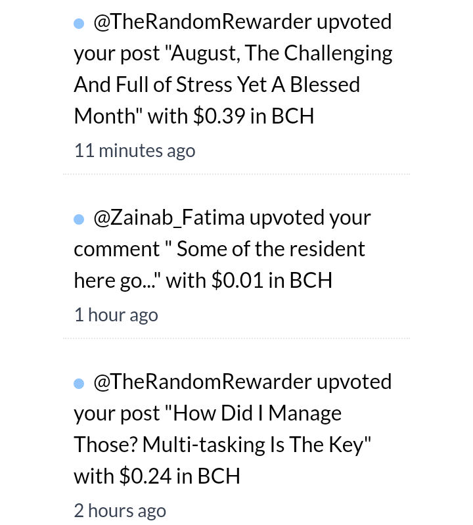Click the dotted divider below "1 hour ago"

pos(236,338)
